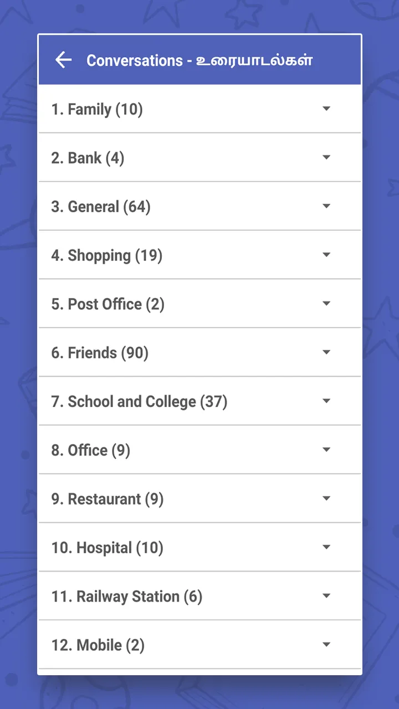Click the General category dropdown arrow

coord(326,206)
